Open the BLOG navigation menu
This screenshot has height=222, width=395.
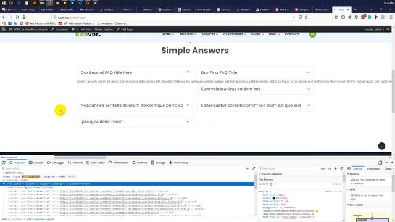pos(274,34)
